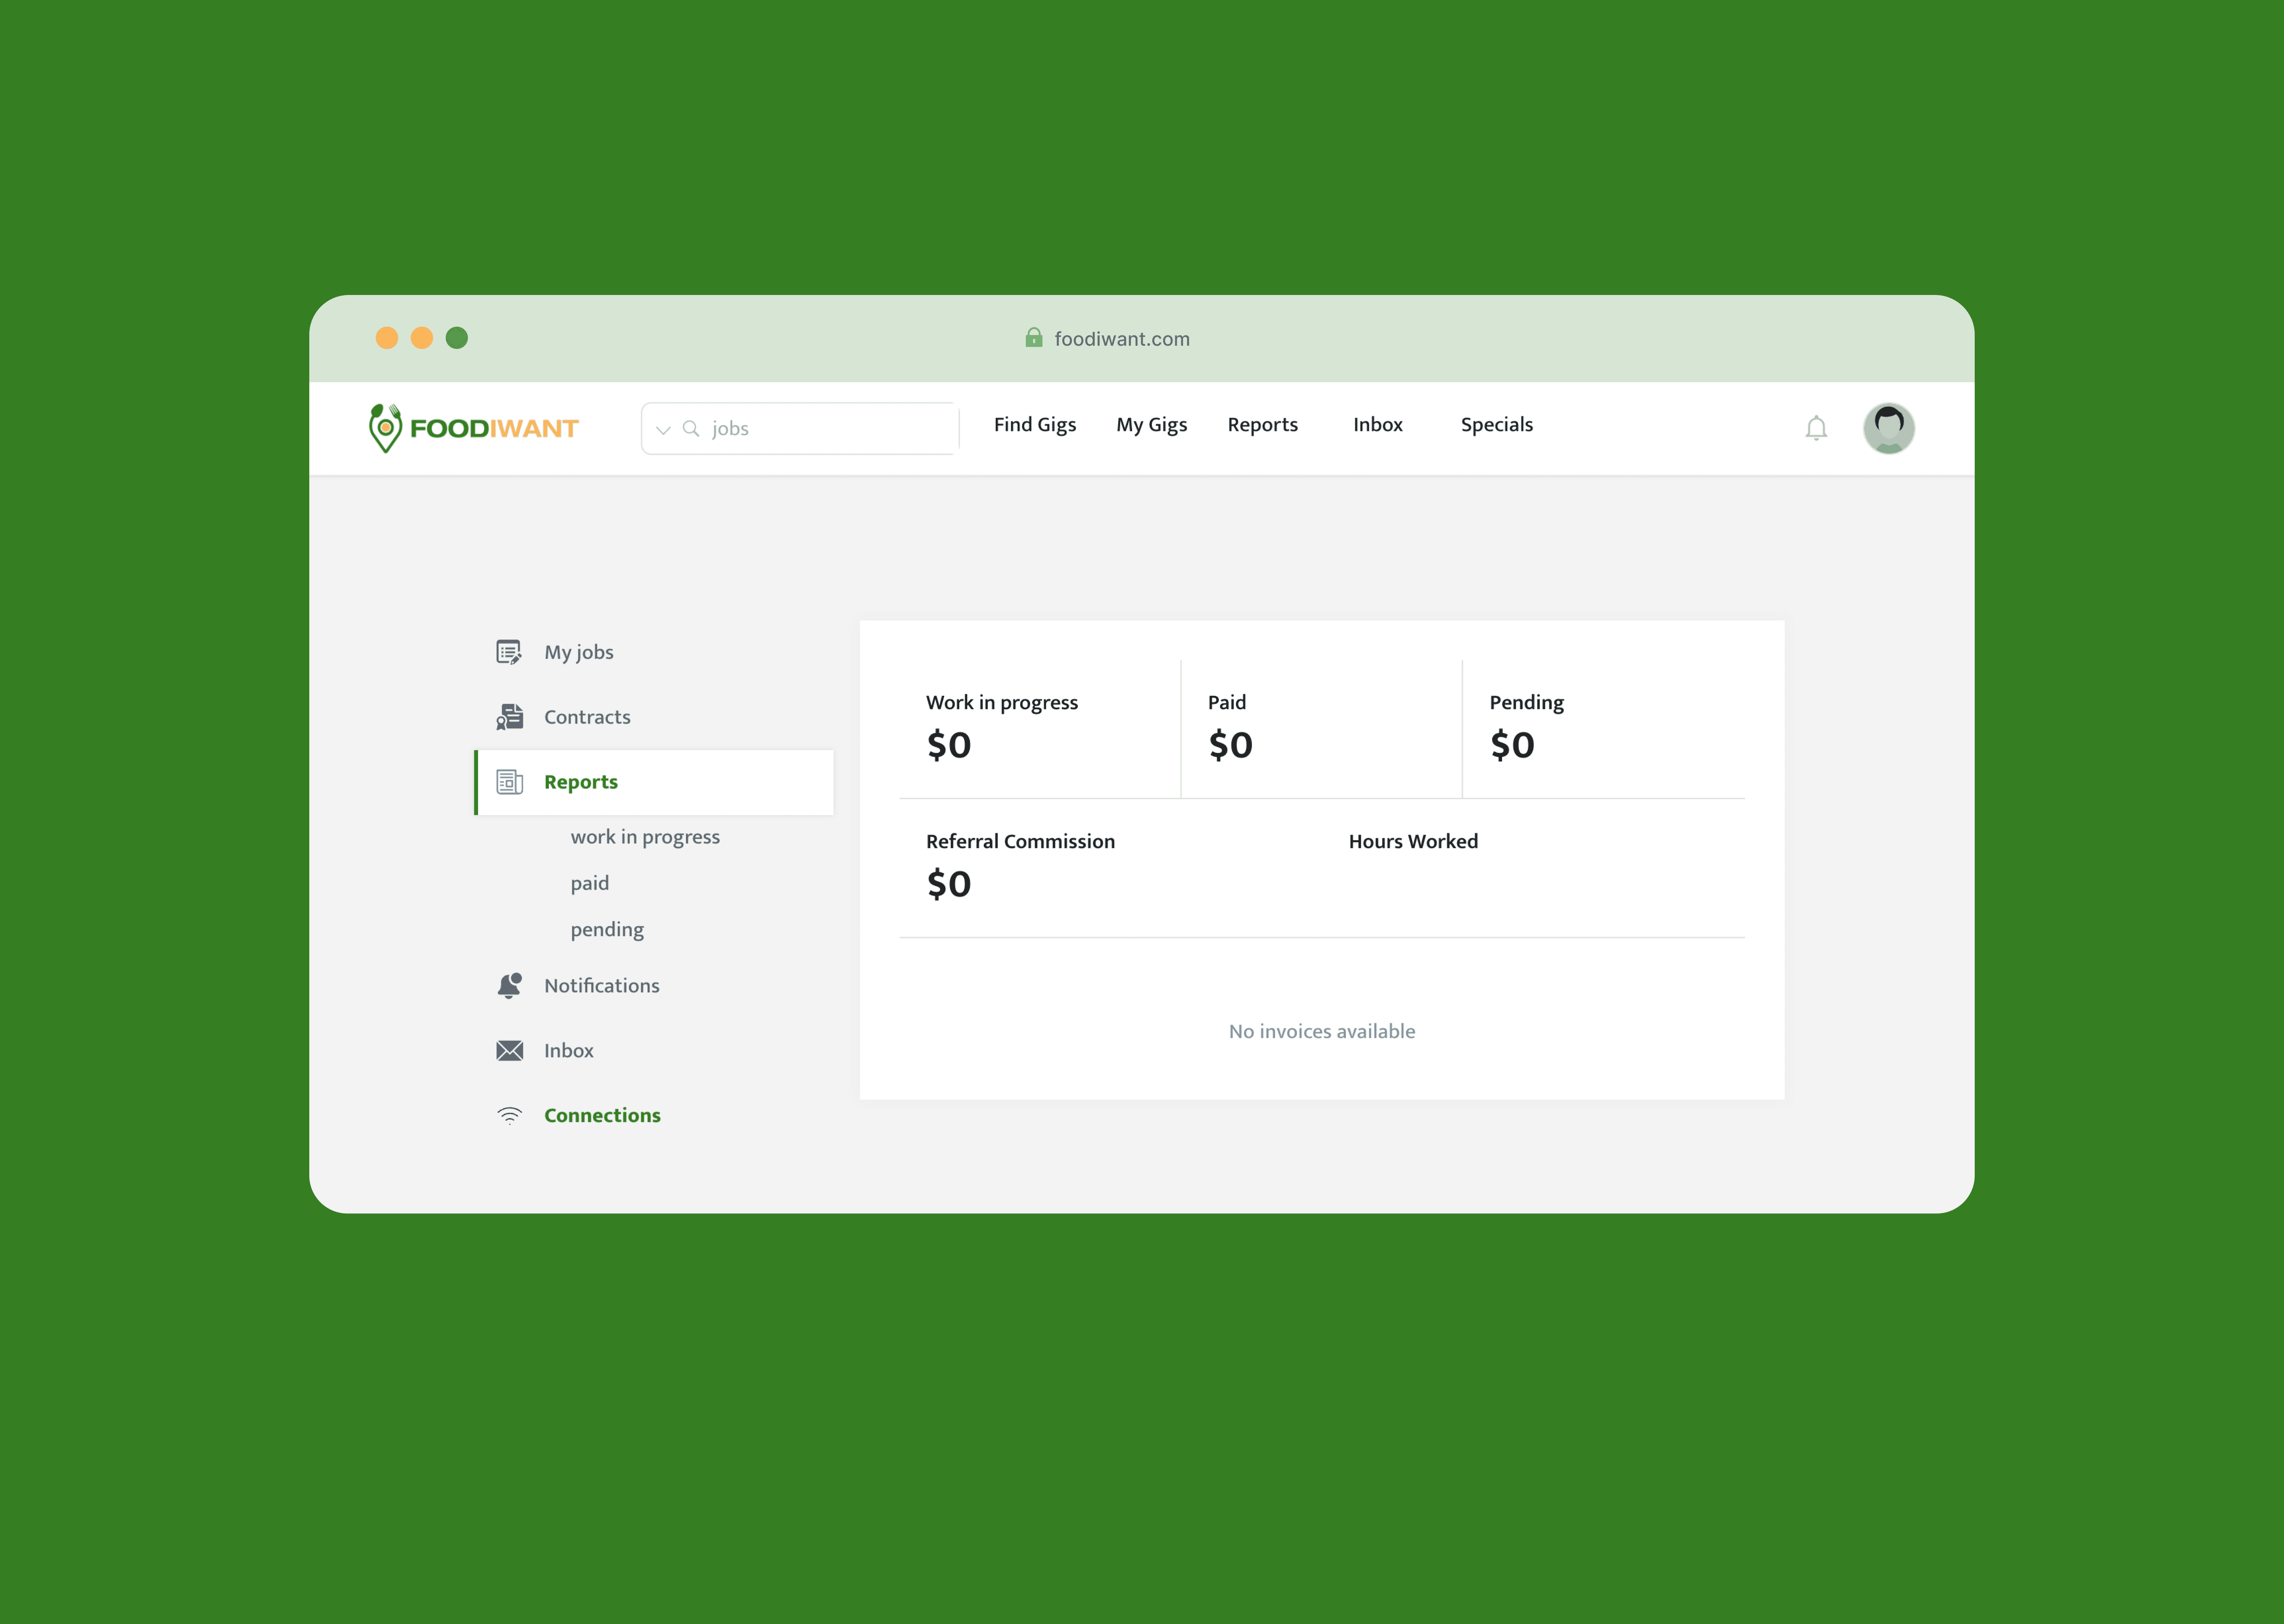Image resolution: width=2284 pixels, height=1624 pixels.
Task: Open Reports in the top navigation
Action: pyautogui.click(x=1263, y=425)
